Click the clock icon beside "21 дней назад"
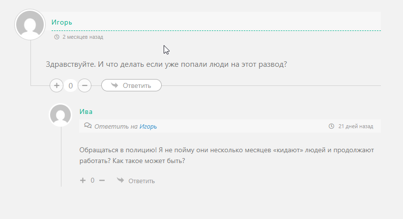Viewport: 403px width, 219px height. pos(331,126)
